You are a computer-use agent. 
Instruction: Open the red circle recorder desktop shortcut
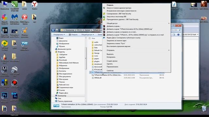coord(25,19)
